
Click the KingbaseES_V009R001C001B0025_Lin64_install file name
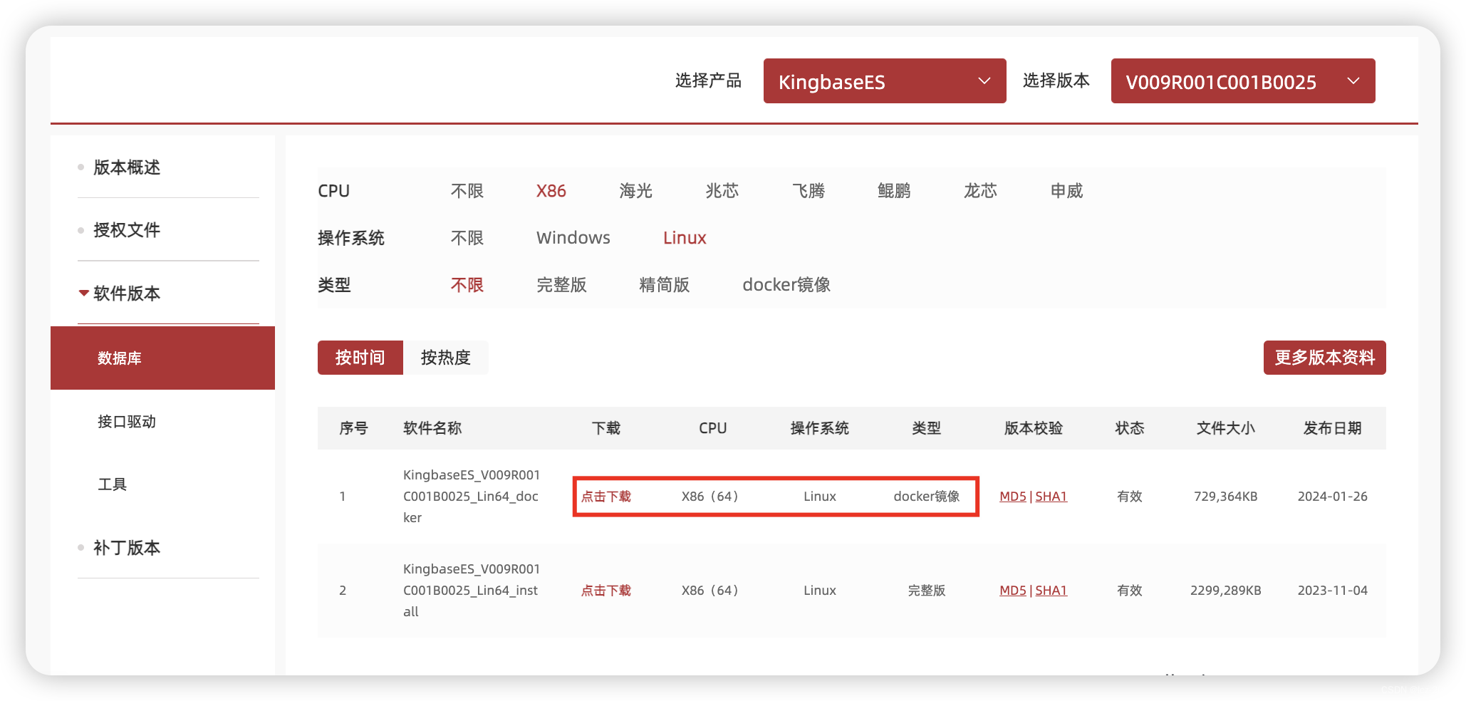(x=472, y=591)
